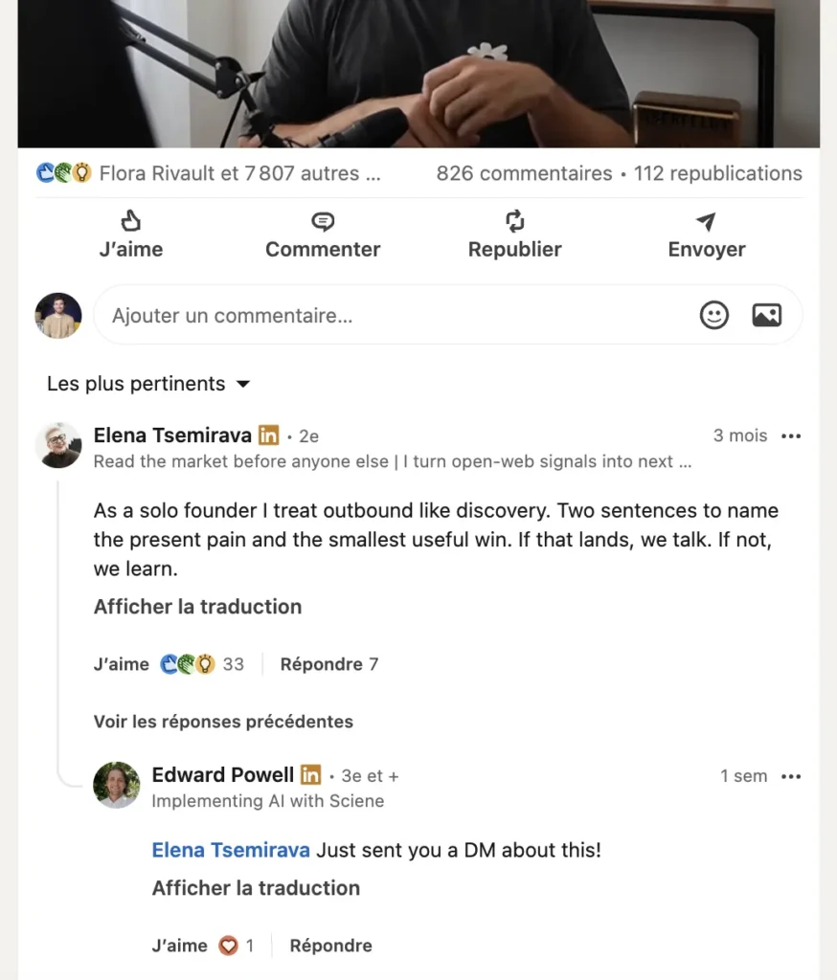Click your profile avatar beside the comment box
Viewport: 837px width, 980px height.
[58, 314]
